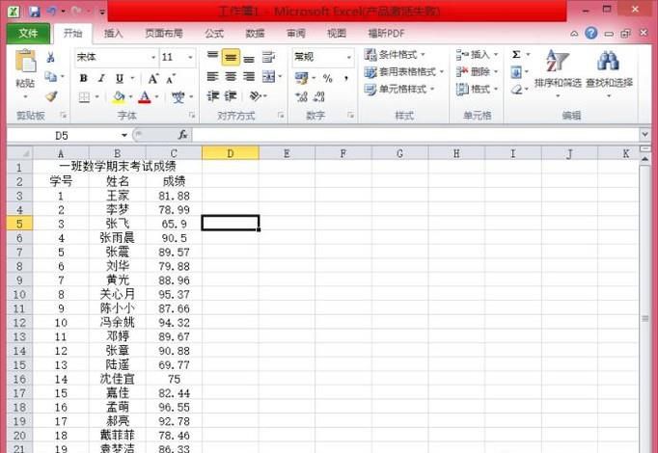Increase font size with large A
The height and width of the screenshot is (453, 658).
pos(153,78)
